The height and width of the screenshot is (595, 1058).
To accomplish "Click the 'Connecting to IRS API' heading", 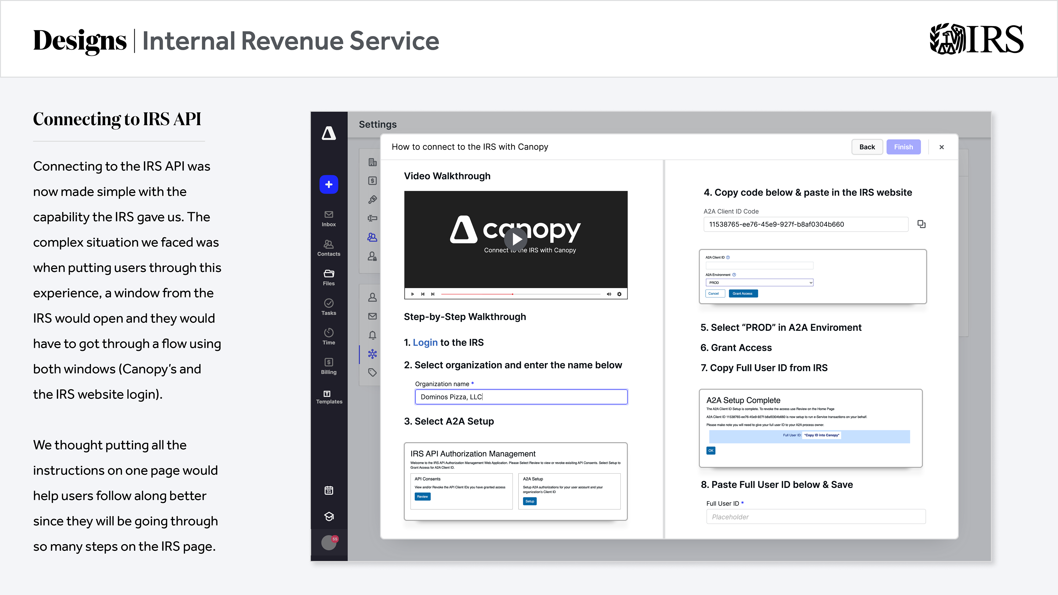I will pos(117,119).
